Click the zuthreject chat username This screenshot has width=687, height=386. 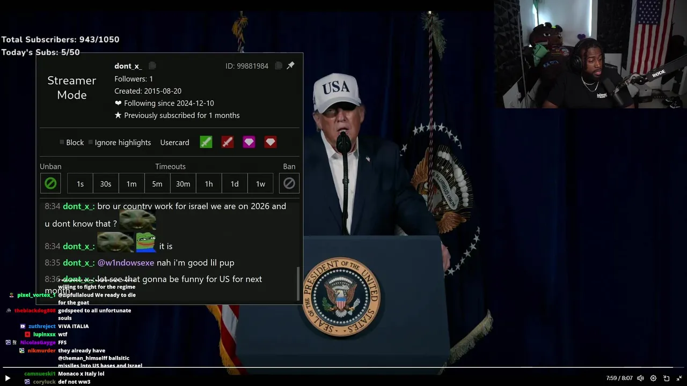click(x=42, y=326)
